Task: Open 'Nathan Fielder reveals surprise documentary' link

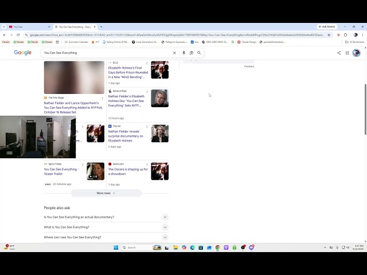Action: pyautogui.click(x=126, y=136)
